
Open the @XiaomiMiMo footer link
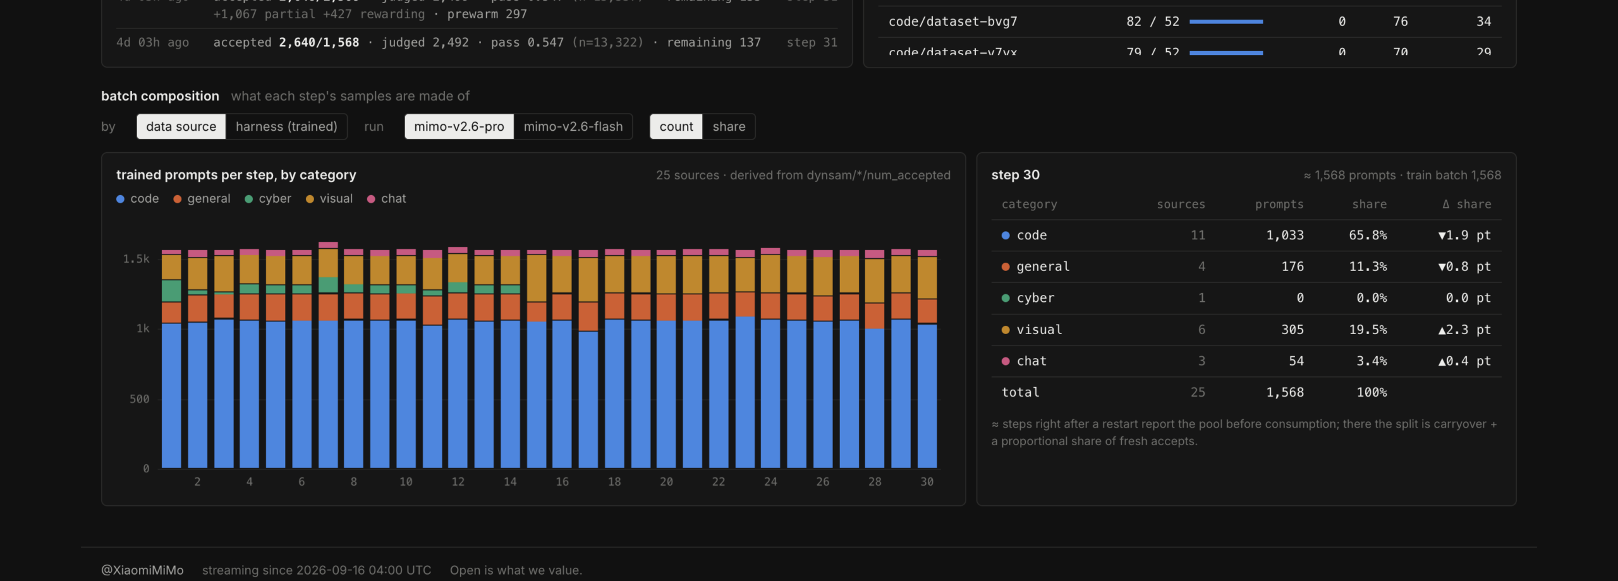(142, 570)
